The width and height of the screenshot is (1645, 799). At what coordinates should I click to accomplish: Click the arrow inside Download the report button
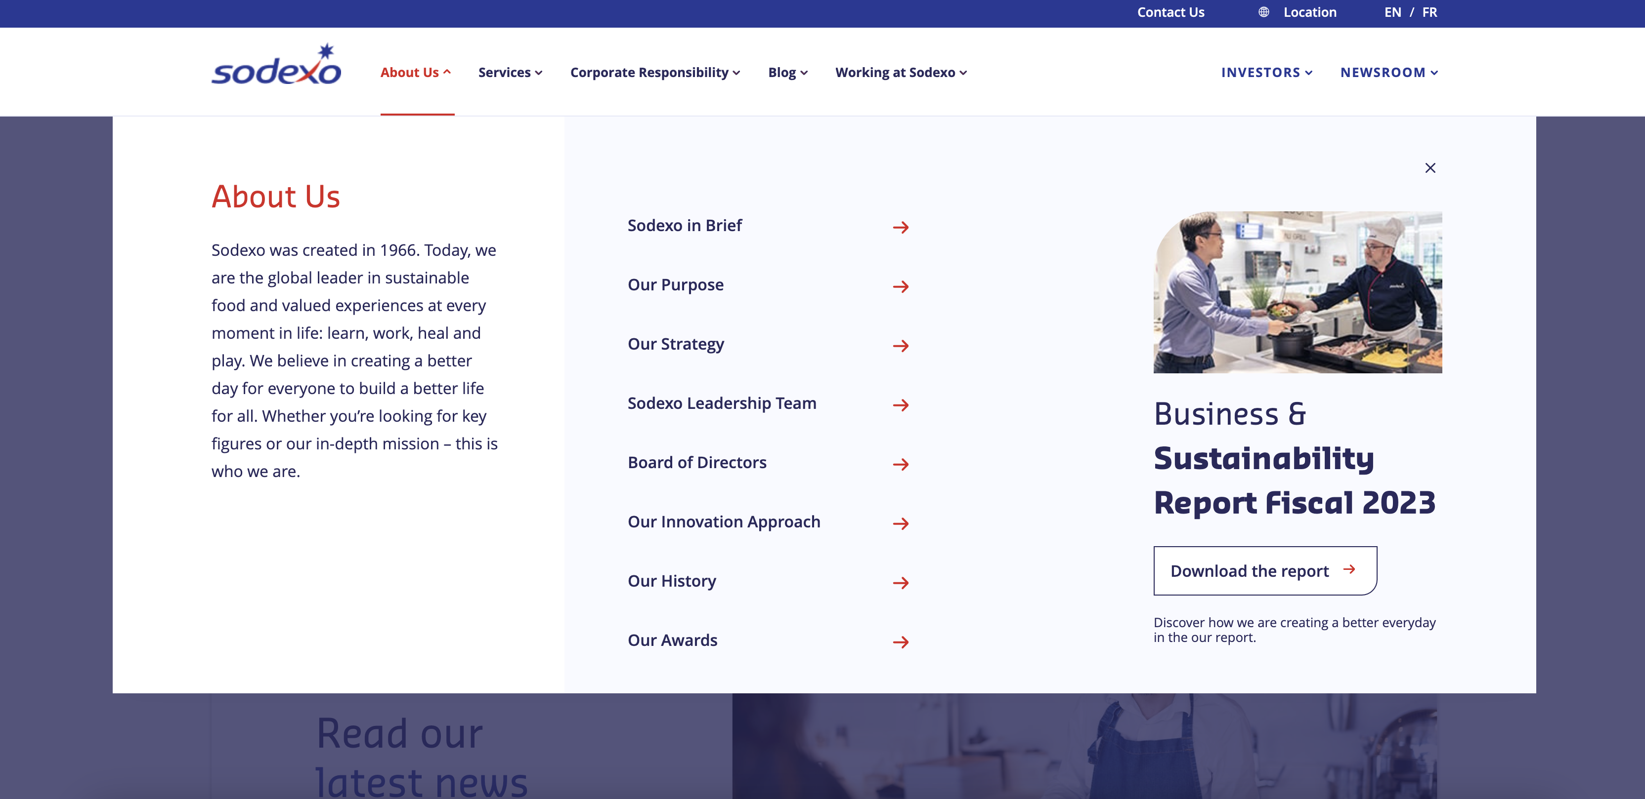coord(1349,569)
